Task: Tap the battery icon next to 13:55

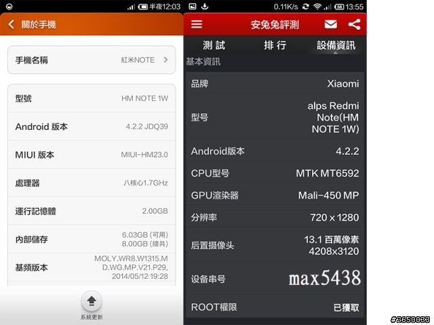Action: (339, 7)
